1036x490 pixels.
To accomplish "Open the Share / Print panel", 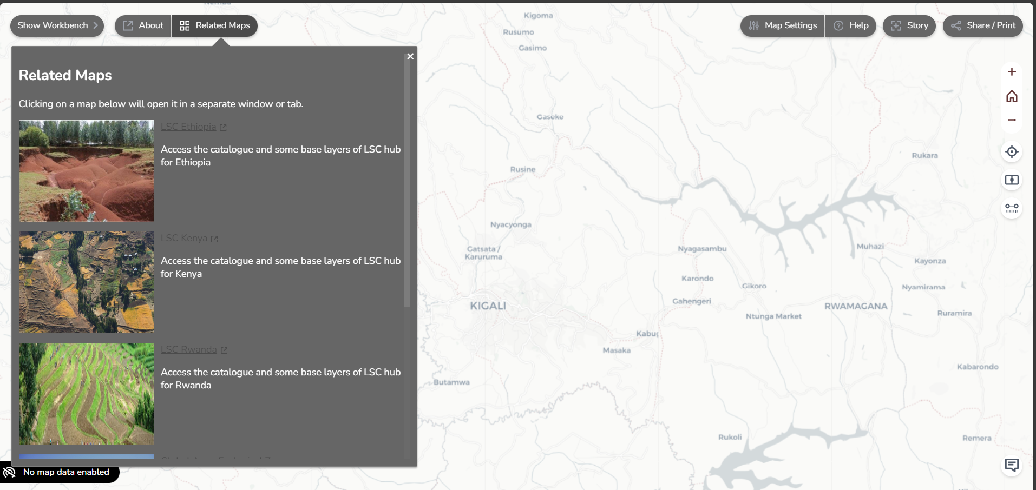I will coord(983,25).
